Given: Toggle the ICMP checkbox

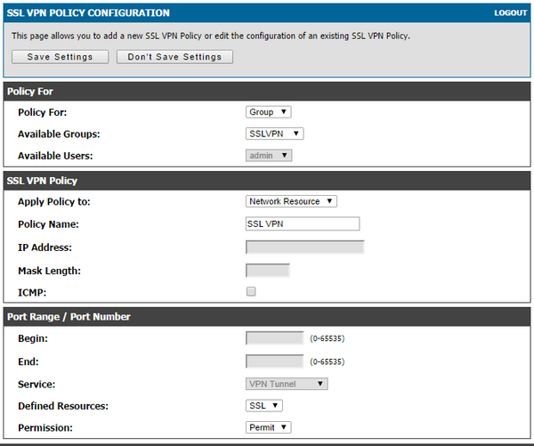Looking at the screenshot, I should (251, 292).
